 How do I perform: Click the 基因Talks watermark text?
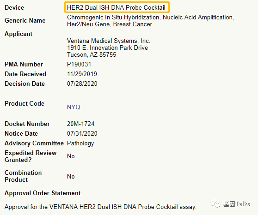tap(237, 204)
